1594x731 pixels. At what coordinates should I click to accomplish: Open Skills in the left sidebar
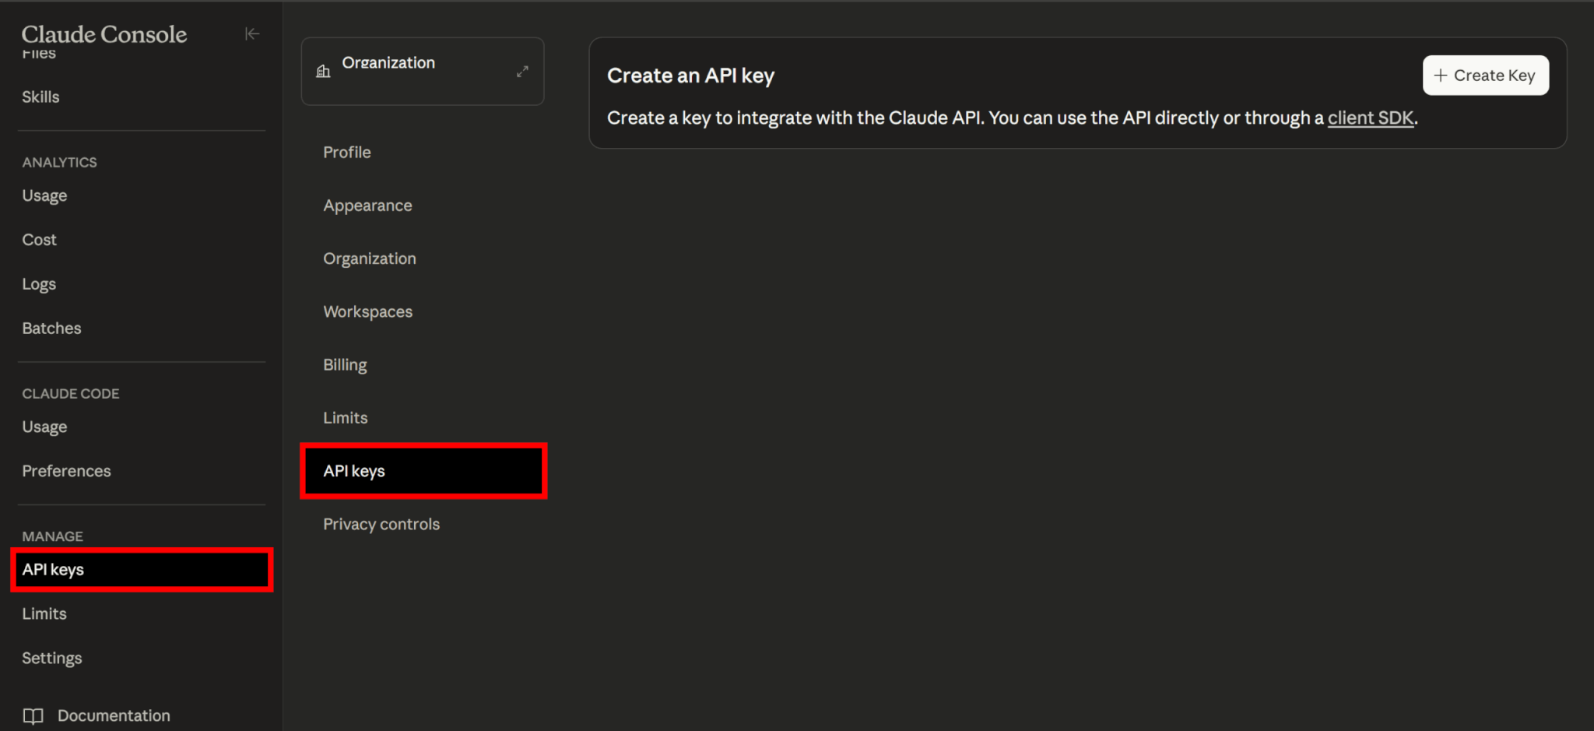[40, 97]
